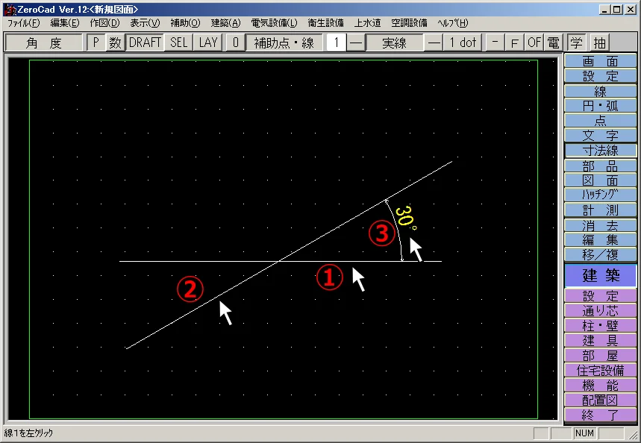Click the 数 numeric input button
Screen dimensions: 641x443
(x=115, y=43)
